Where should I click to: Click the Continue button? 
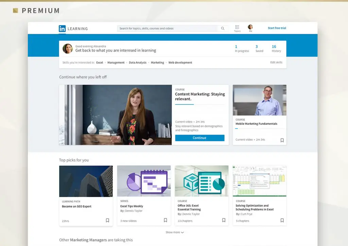pyautogui.click(x=200, y=138)
